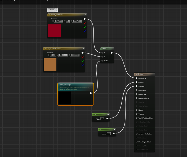Expand the 2.5 constant node chevron
The height and width of the screenshot is (157, 187).
108,115
